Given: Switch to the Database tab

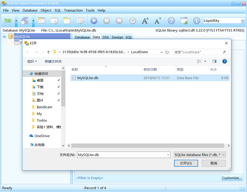Looking at the screenshot, I should point(82,37).
